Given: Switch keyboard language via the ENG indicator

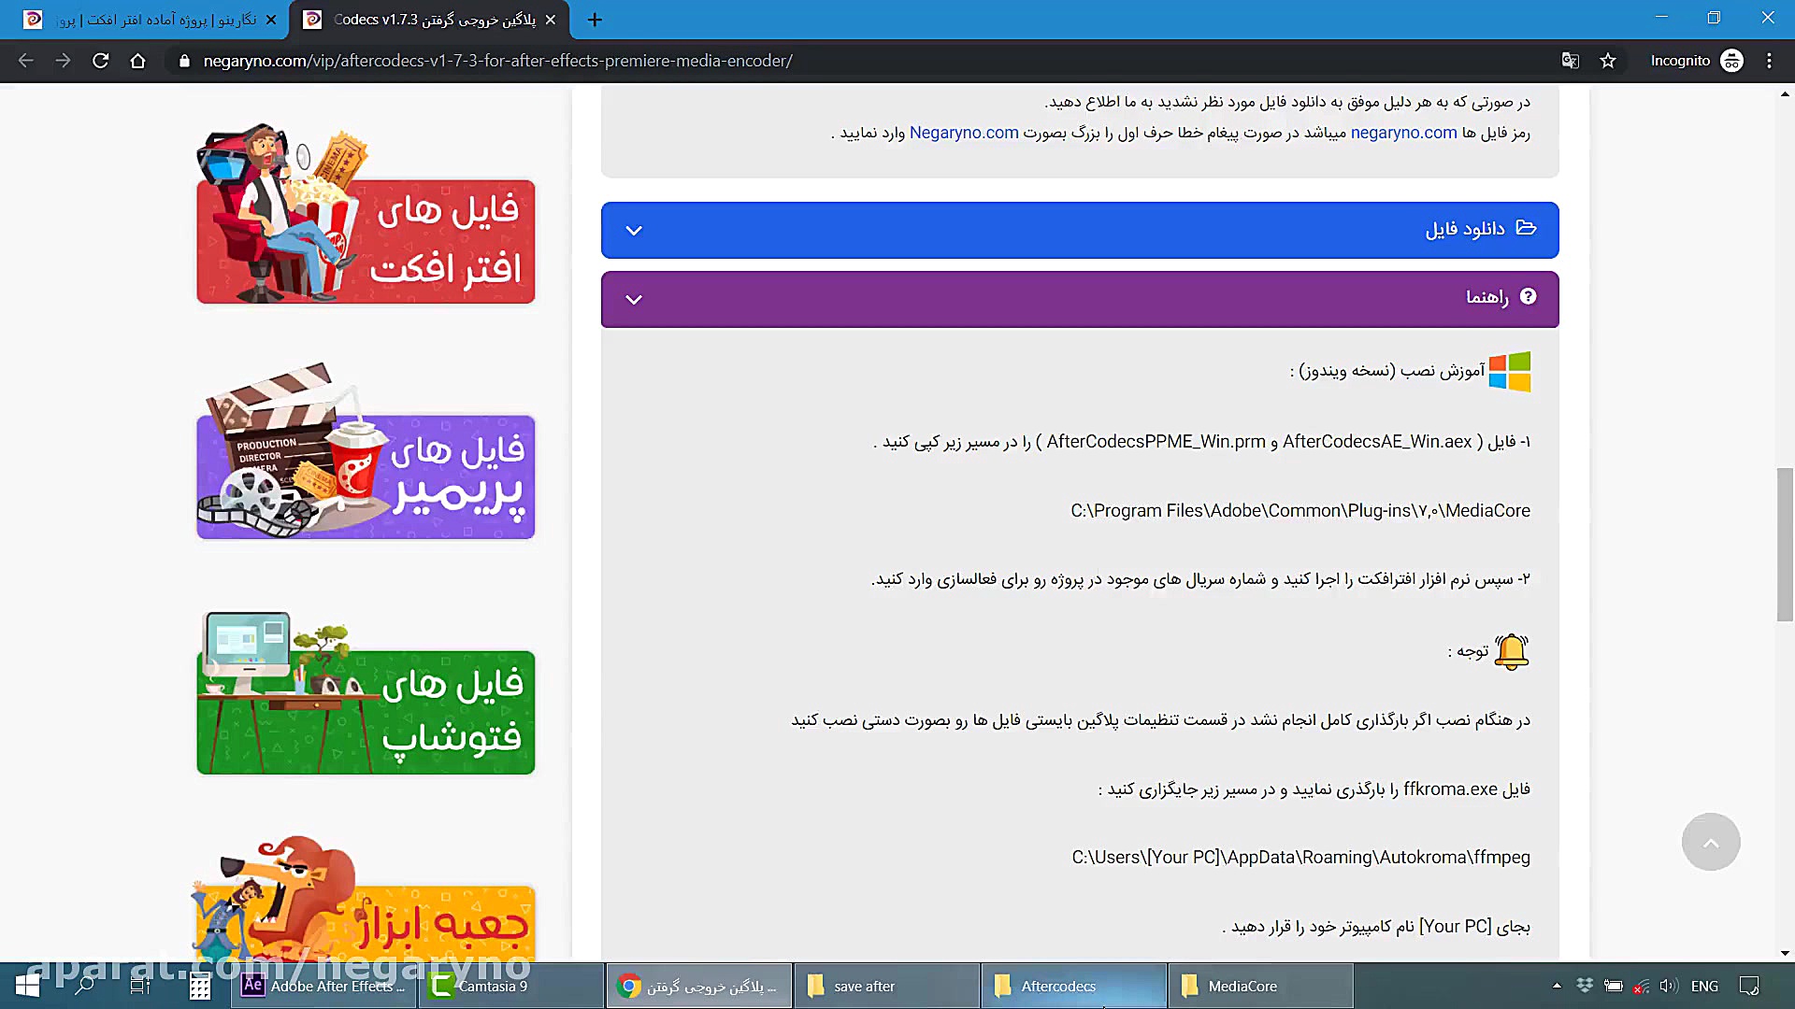Looking at the screenshot, I should coord(1705,986).
